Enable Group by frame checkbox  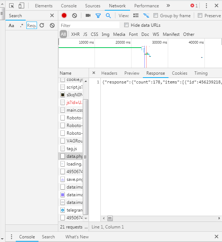point(156,15)
